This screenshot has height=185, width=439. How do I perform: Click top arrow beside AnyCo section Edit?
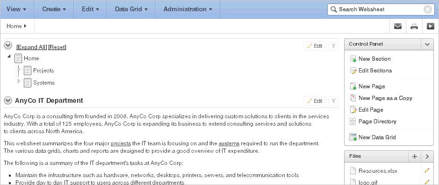click(x=333, y=101)
